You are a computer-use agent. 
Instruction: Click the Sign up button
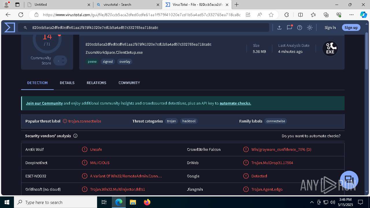pyautogui.click(x=351, y=27)
